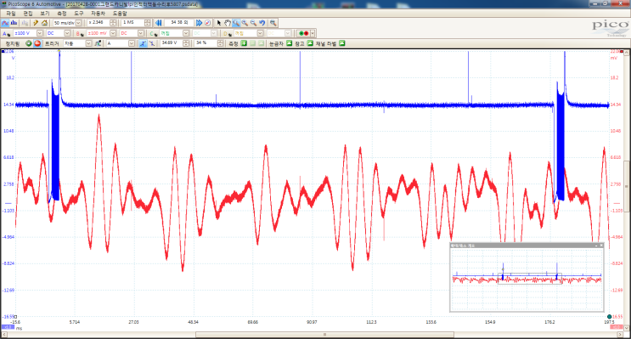Click the buffer number field 34
Image resolution: width=631 pixels, height=339 pixels.
coord(179,23)
